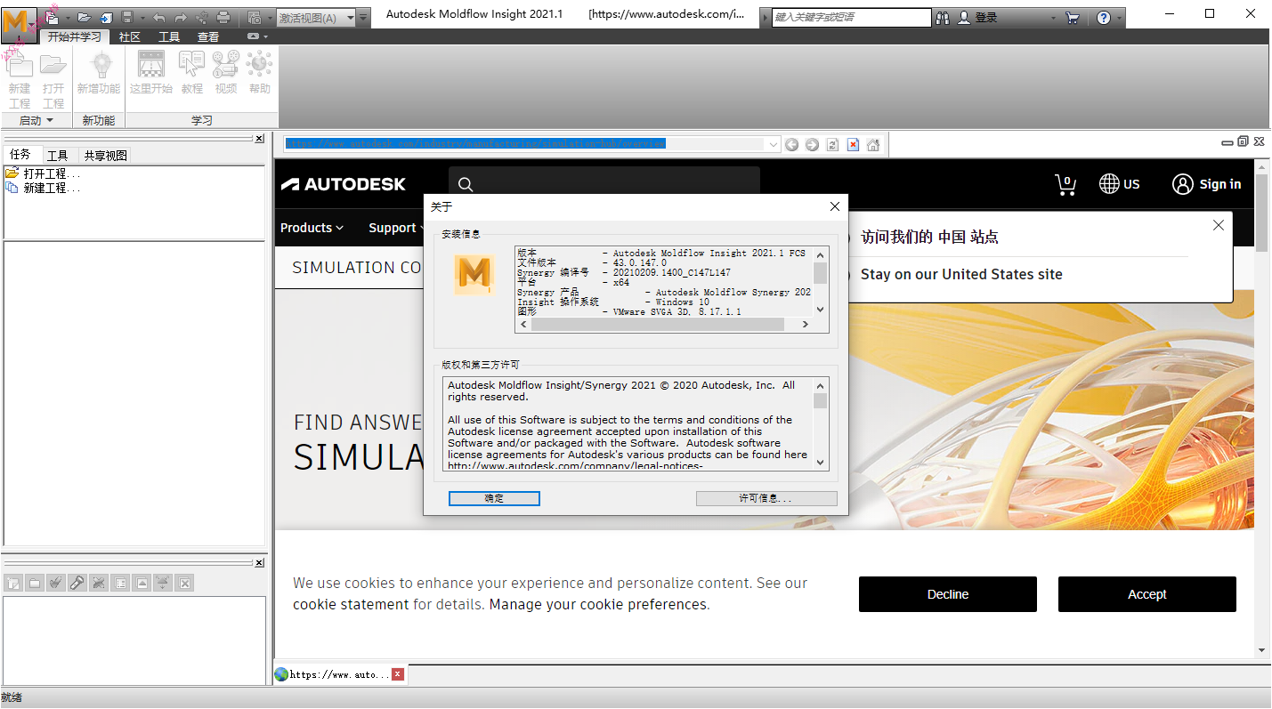The height and width of the screenshot is (709, 1272).
Task: Switch to the 工具 ribbon tab
Action: [x=169, y=36]
